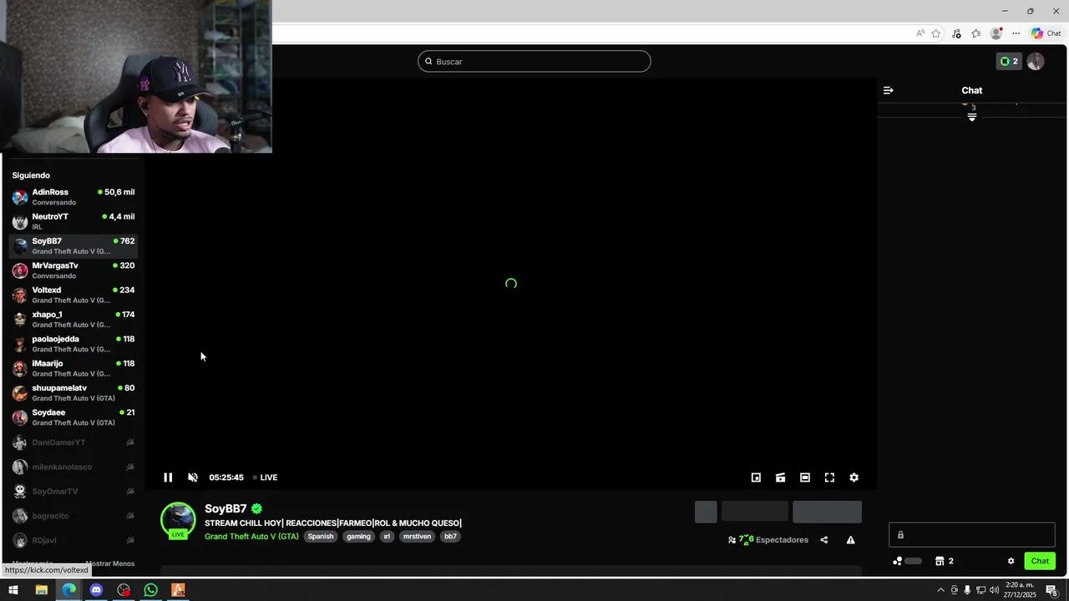Open Soydaee channel in sidebar
1069x601 pixels.
pyautogui.click(x=73, y=417)
